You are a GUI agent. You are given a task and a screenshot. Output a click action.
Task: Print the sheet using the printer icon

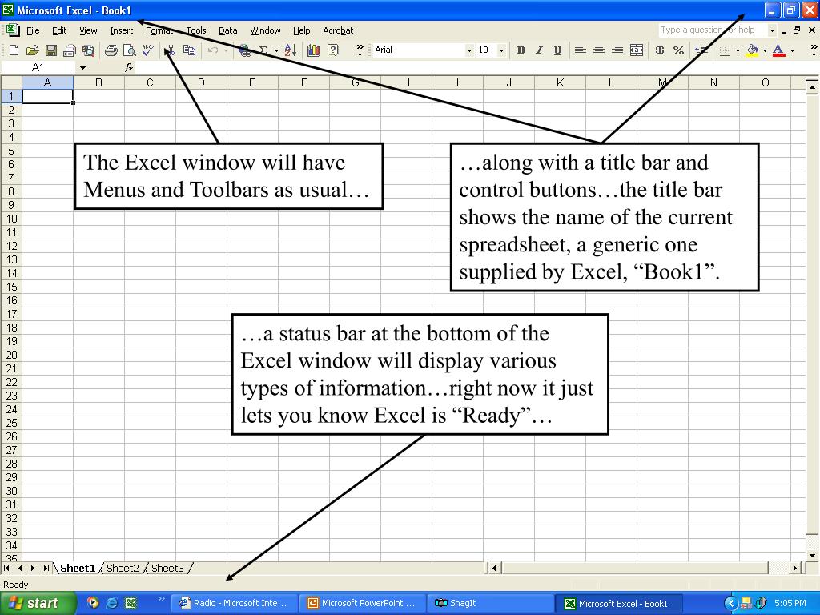coord(111,50)
